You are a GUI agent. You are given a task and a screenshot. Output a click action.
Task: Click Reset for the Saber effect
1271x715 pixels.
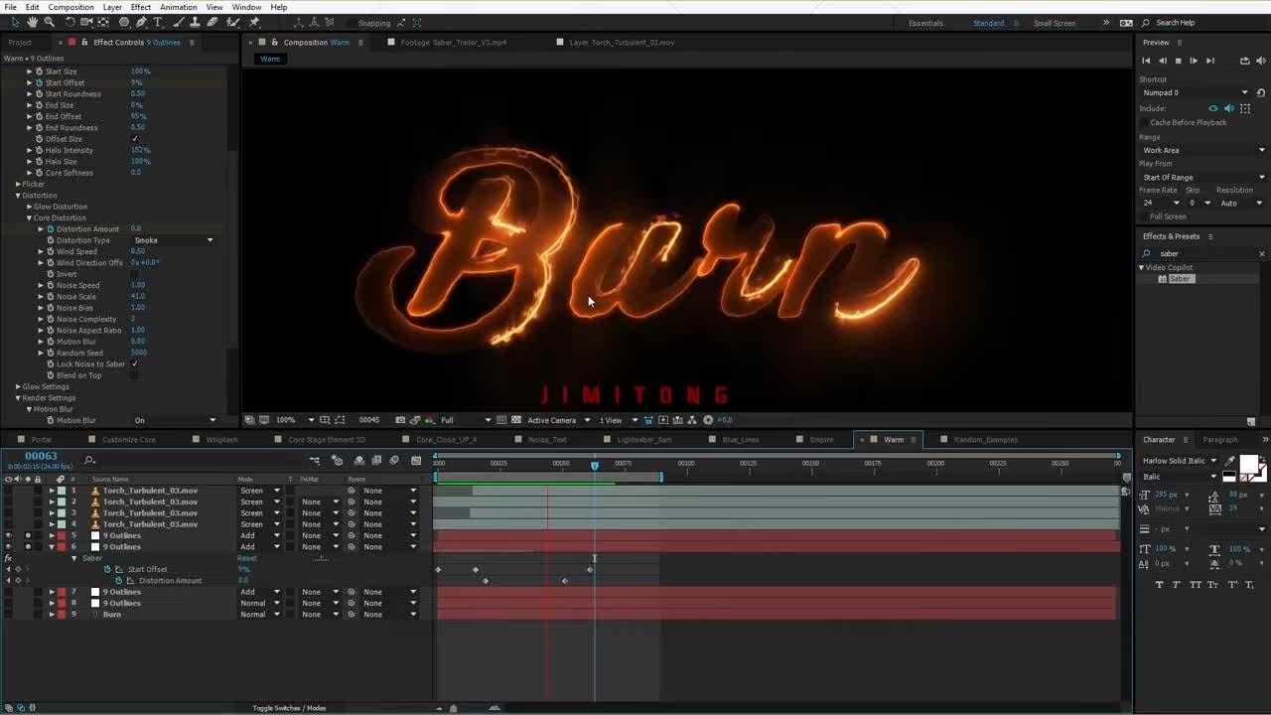[x=247, y=558]
